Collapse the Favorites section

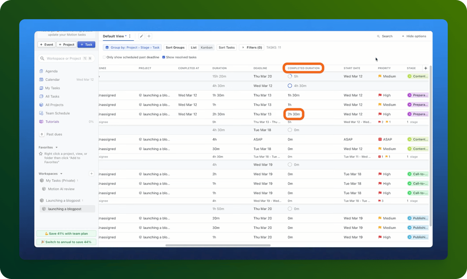[56, 147]
